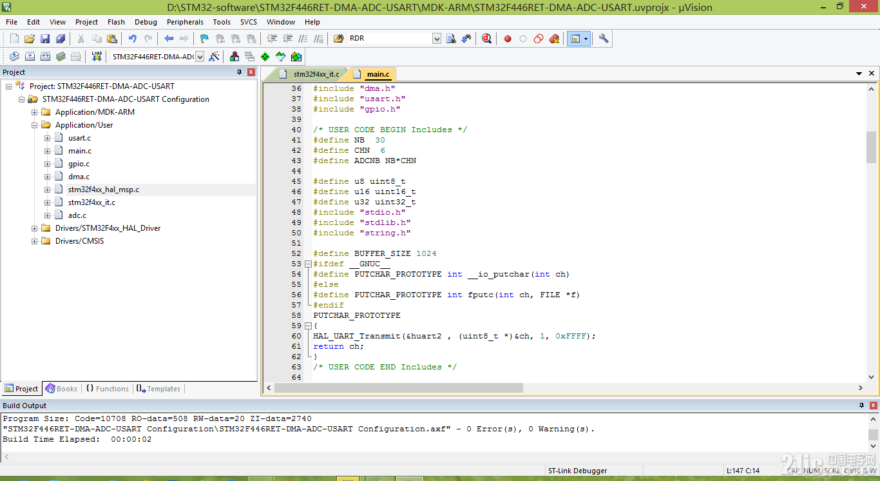
Task: Toggle the pin on the Project panel
Action: click(x=240, y=72)
